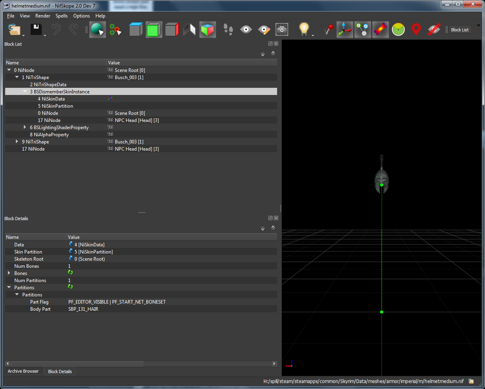Click the Save floppy disk icon
Image resolution: width=485 pixels, height=389 pixels.
point(36,29)
